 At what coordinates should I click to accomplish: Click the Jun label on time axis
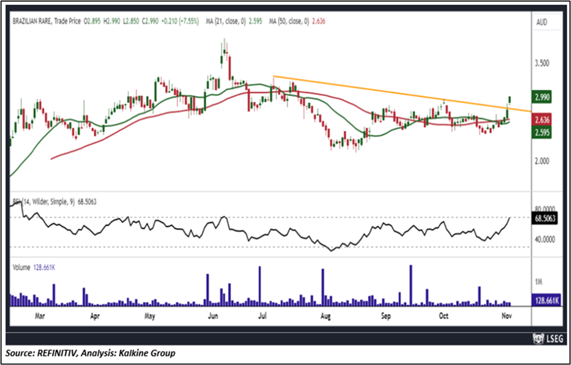(213, 317)
